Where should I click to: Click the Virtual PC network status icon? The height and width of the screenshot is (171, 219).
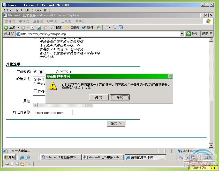pyautogui.click(x=27, y=164)
